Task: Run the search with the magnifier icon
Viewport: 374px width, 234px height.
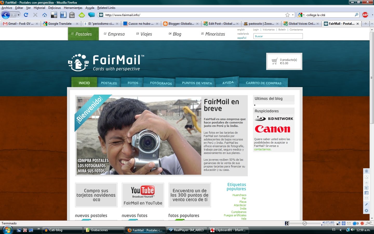Action: (356, 15)
